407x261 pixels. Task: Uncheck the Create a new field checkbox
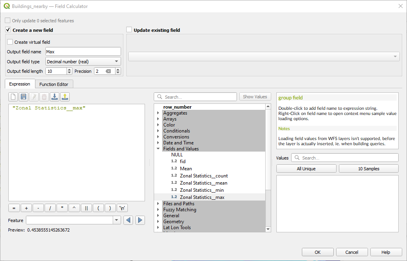[x=8, y=30]
